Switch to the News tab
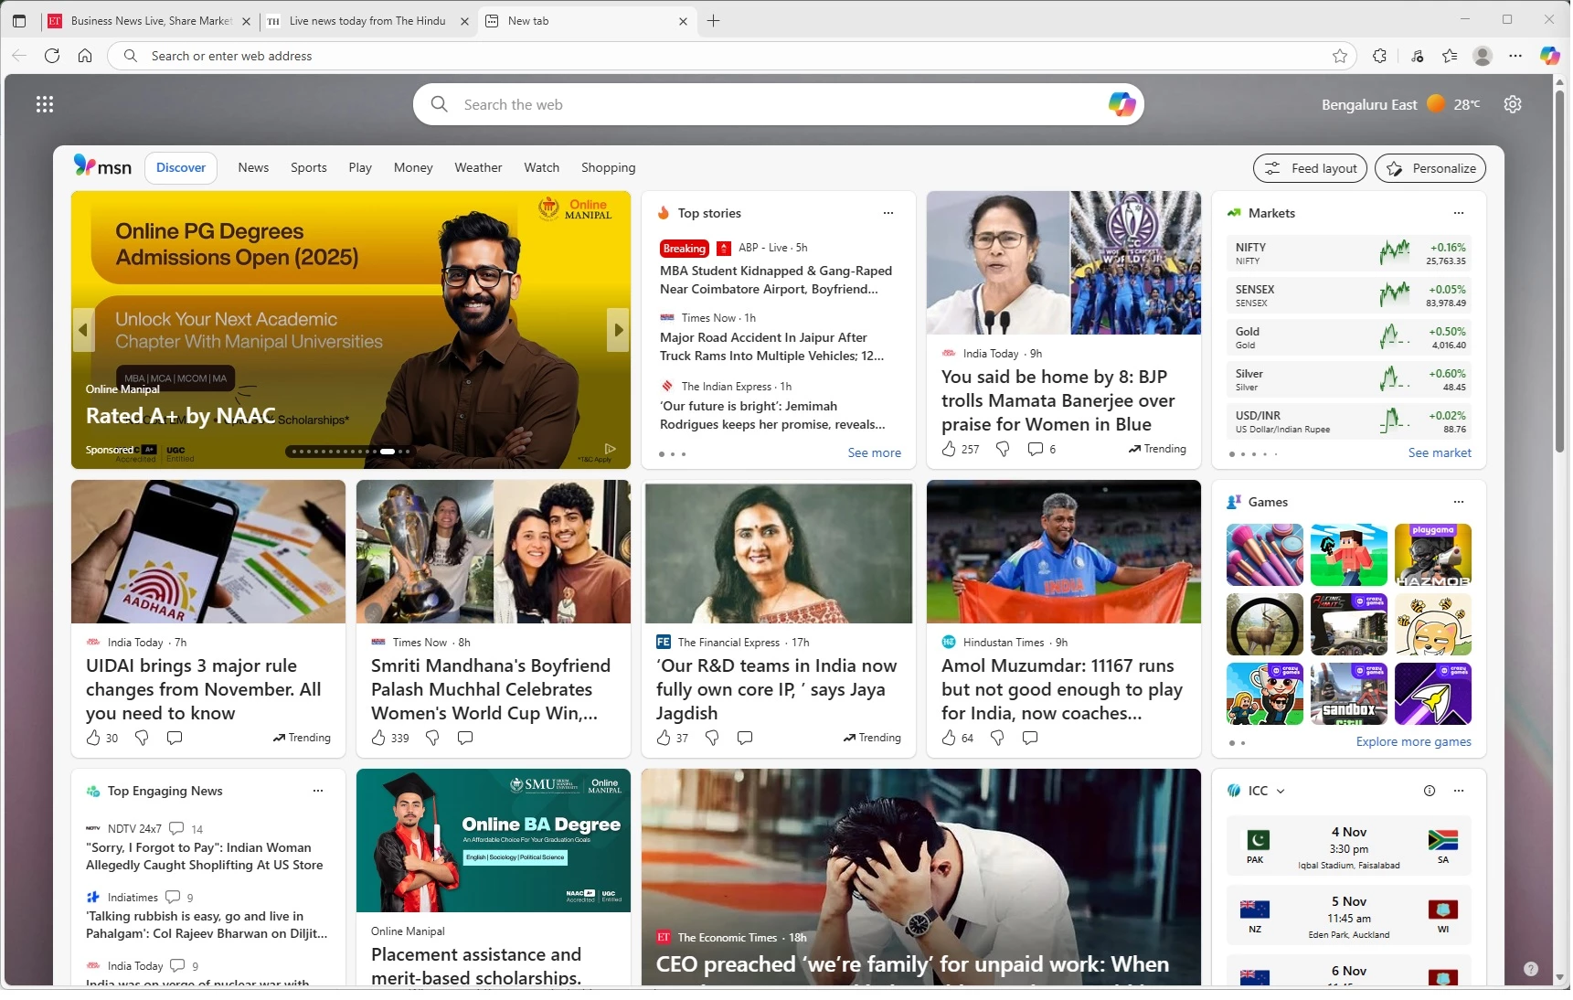 (x=253, y=167)
